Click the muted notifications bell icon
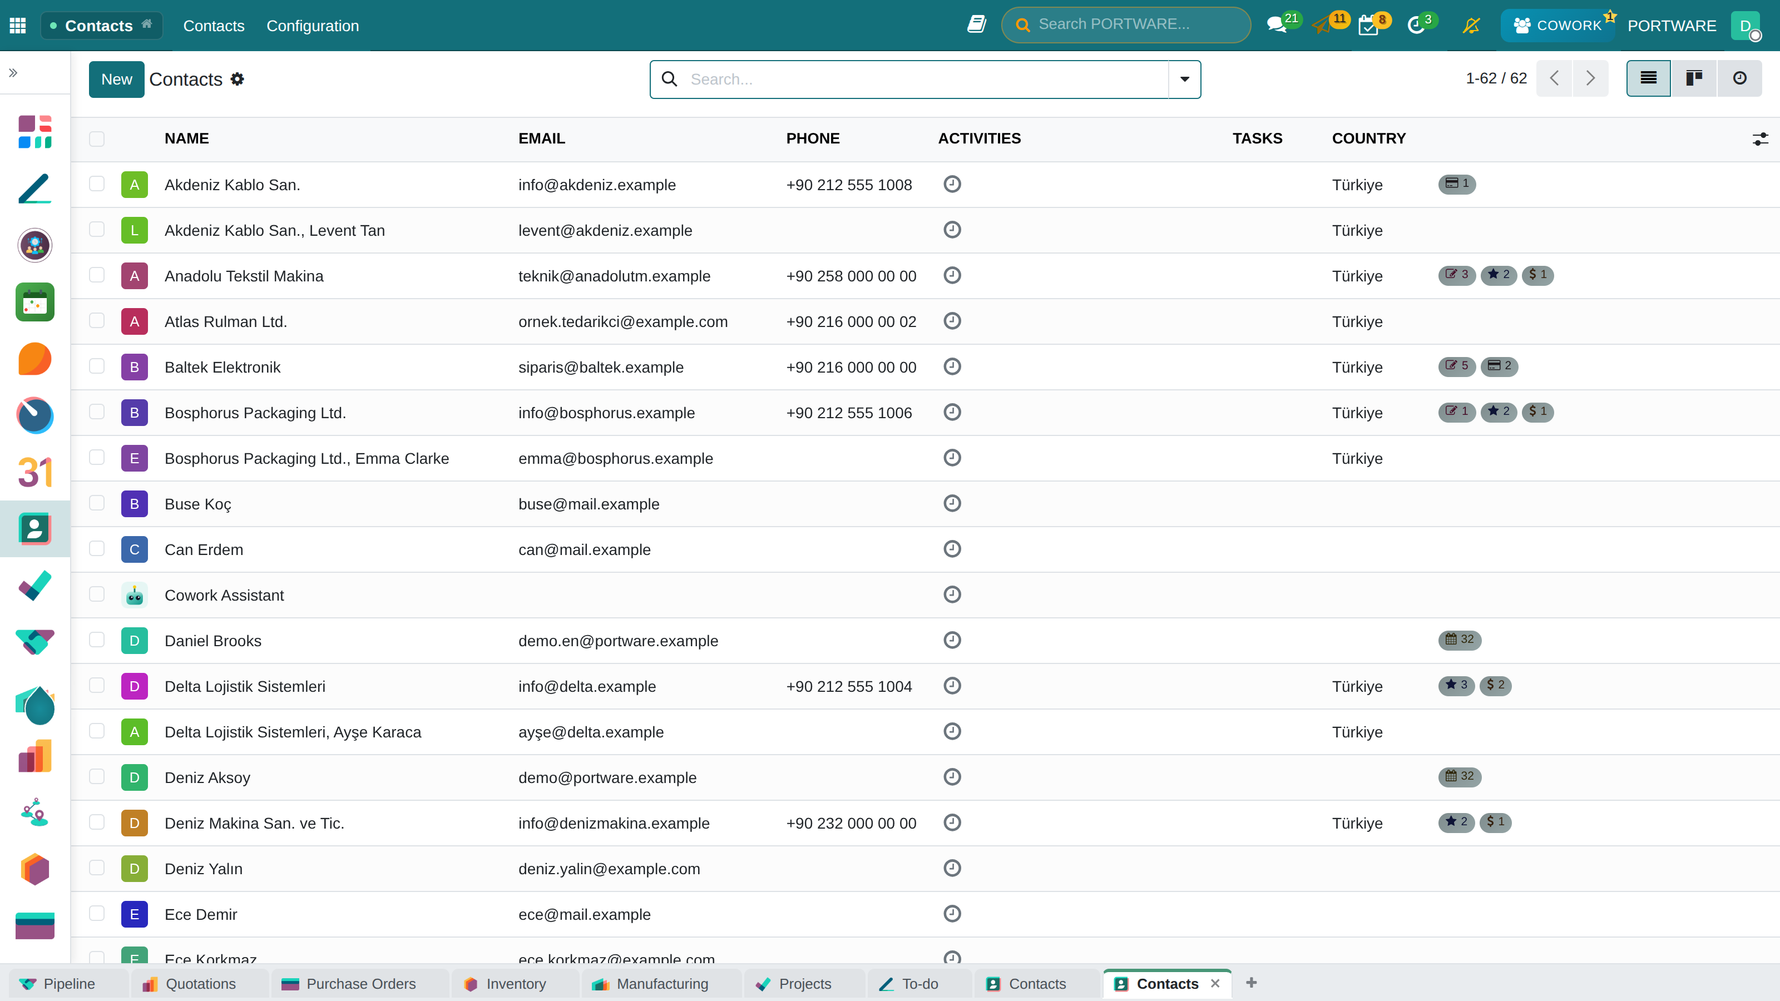The height and width of the screenshot is (1001, 1780). (x=1471, y=26)
